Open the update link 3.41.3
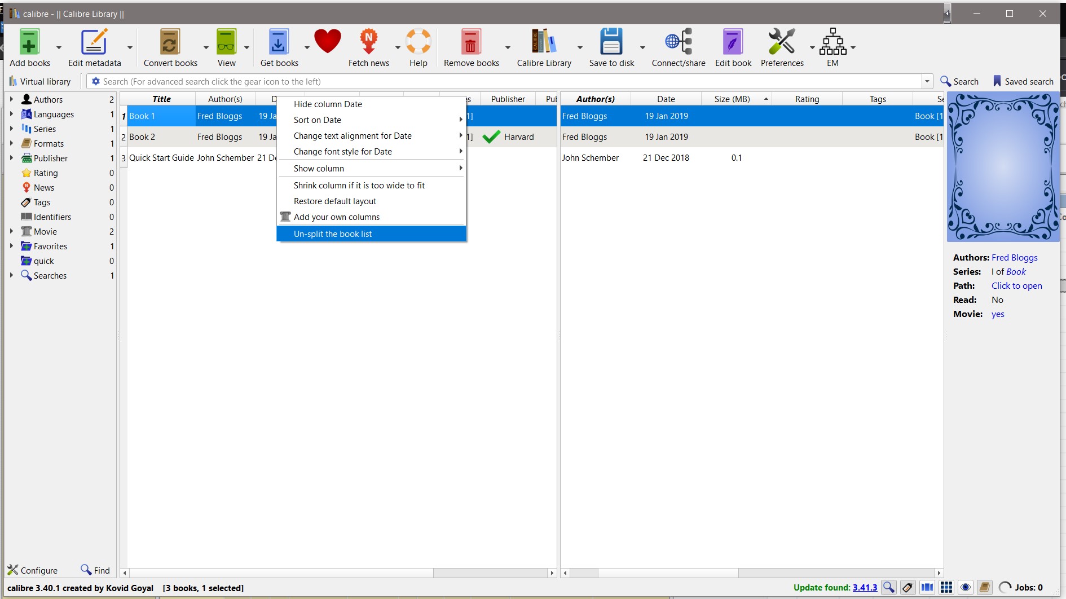1066x599 pixels. point(865,587)
